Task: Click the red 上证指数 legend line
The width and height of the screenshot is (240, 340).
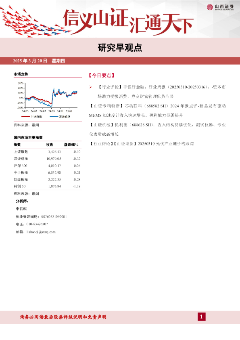Action: pyautogui.click(x=25, y=117)
